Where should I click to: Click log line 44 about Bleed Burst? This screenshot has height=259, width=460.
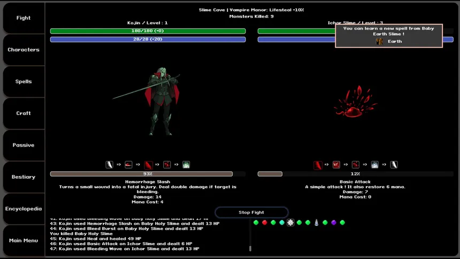click(x=126, y=228)
